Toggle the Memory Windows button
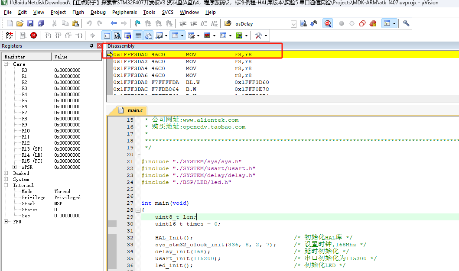This screenshot has width=459, height=271. 175,35
